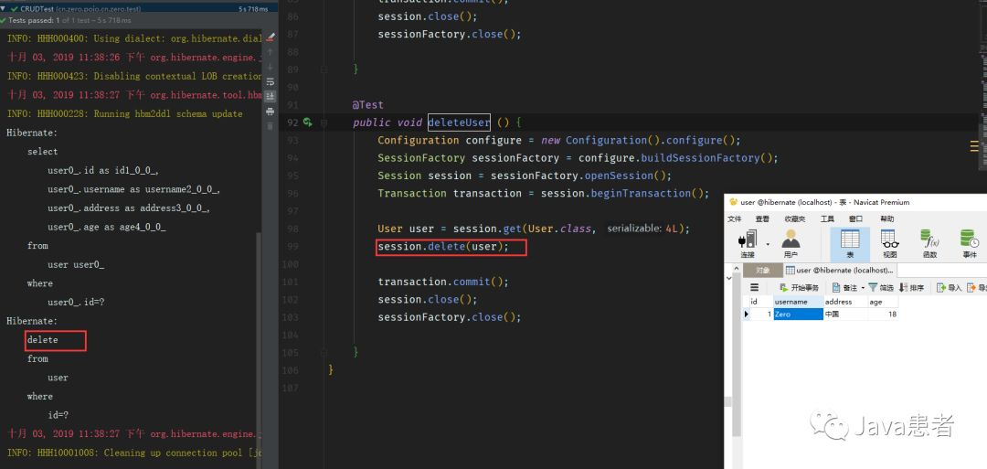Click 'sessionFactory.close();' on line 103
Screen dimensions: 987x469
click(x=450, y=316)
